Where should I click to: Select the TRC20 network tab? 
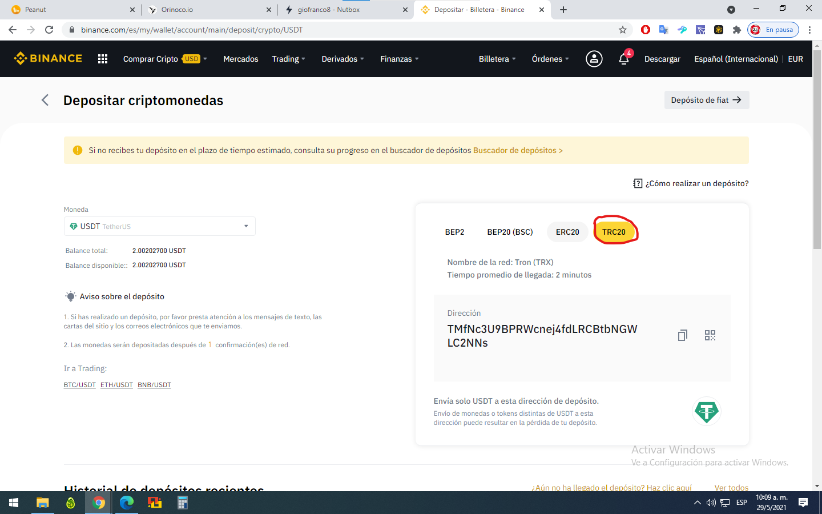coord(614,232)
